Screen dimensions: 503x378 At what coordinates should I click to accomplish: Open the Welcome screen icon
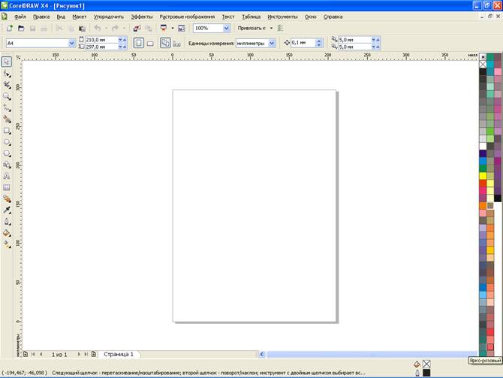(x=182, y=29)
